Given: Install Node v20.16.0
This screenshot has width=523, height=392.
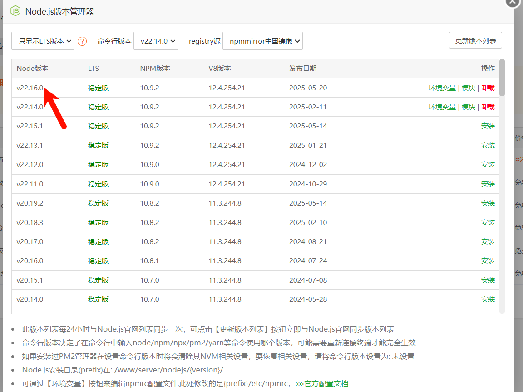Looking at the screenshot, I should (x=488, y=261).
